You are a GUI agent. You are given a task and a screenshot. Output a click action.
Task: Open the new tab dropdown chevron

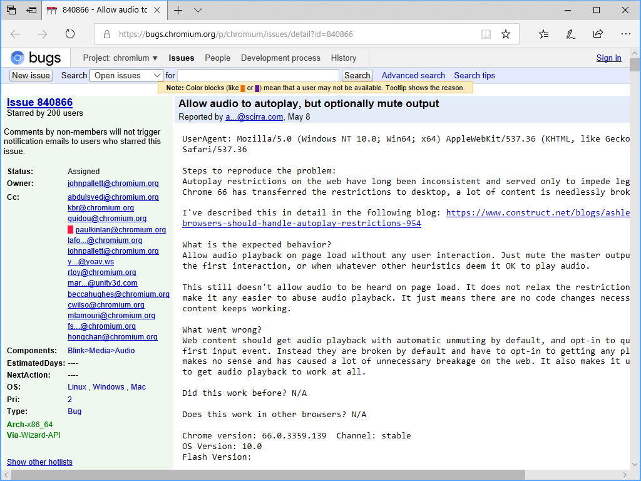point(197,10)
